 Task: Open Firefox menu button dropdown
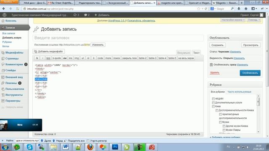point(9,2)
